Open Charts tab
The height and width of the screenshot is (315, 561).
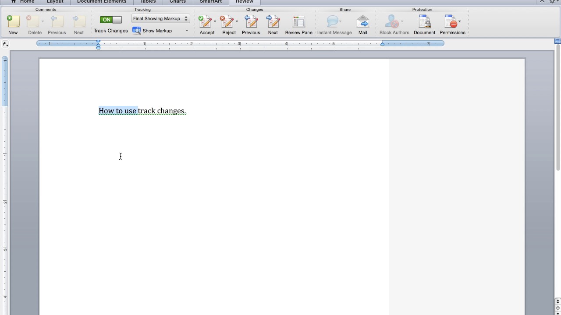click(178, 2)
